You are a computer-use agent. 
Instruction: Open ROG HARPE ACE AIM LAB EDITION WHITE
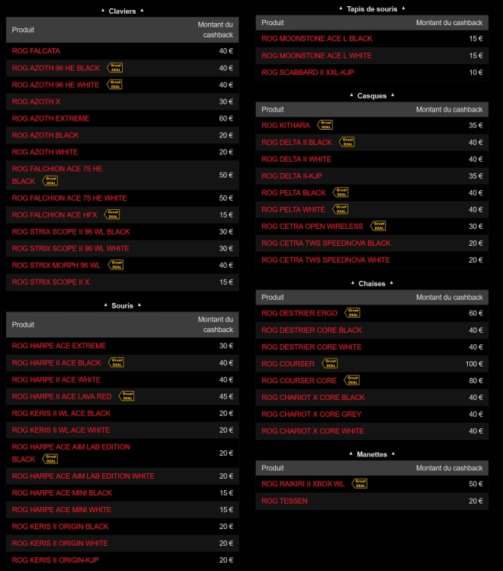coord(83,476)
